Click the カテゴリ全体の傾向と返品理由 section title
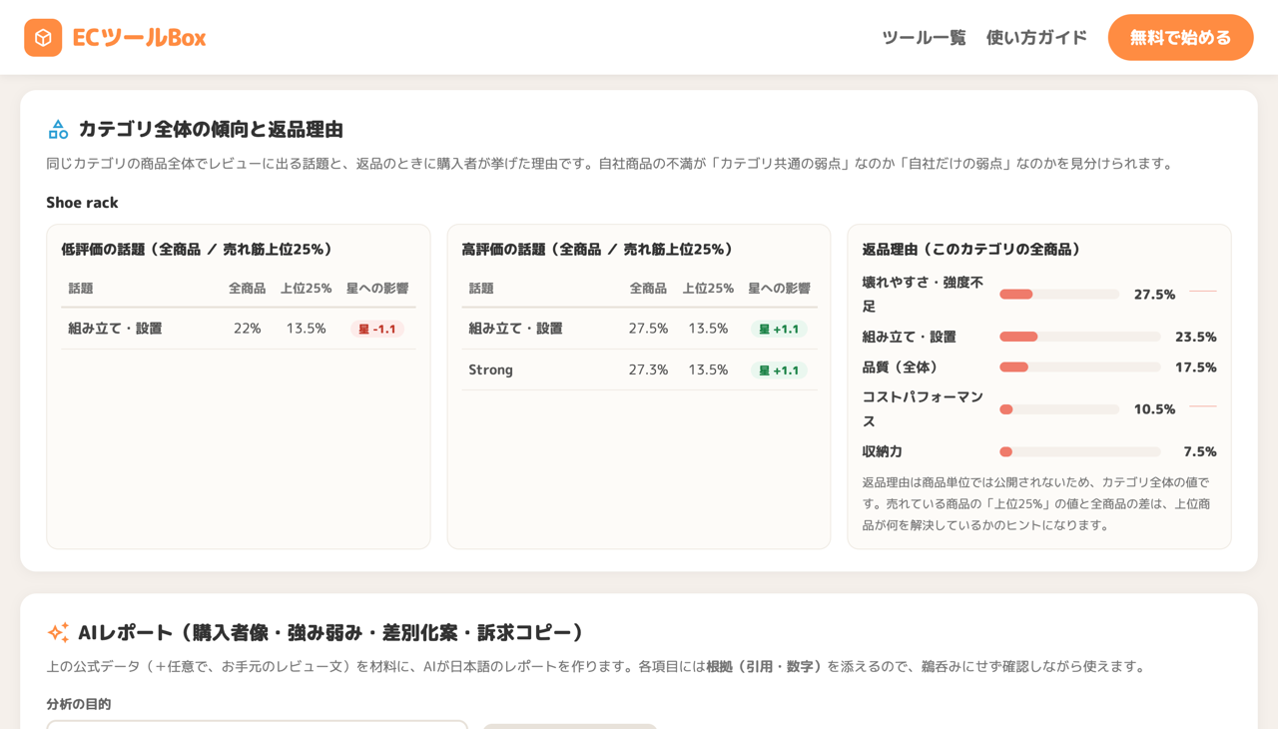Screen dimensions: 1278x729 click(x=211, y=129)
